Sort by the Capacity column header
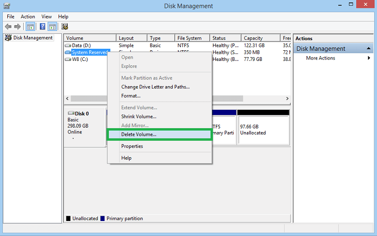The height and width of the screenshot is (236, 377). [x=261, y=38]
